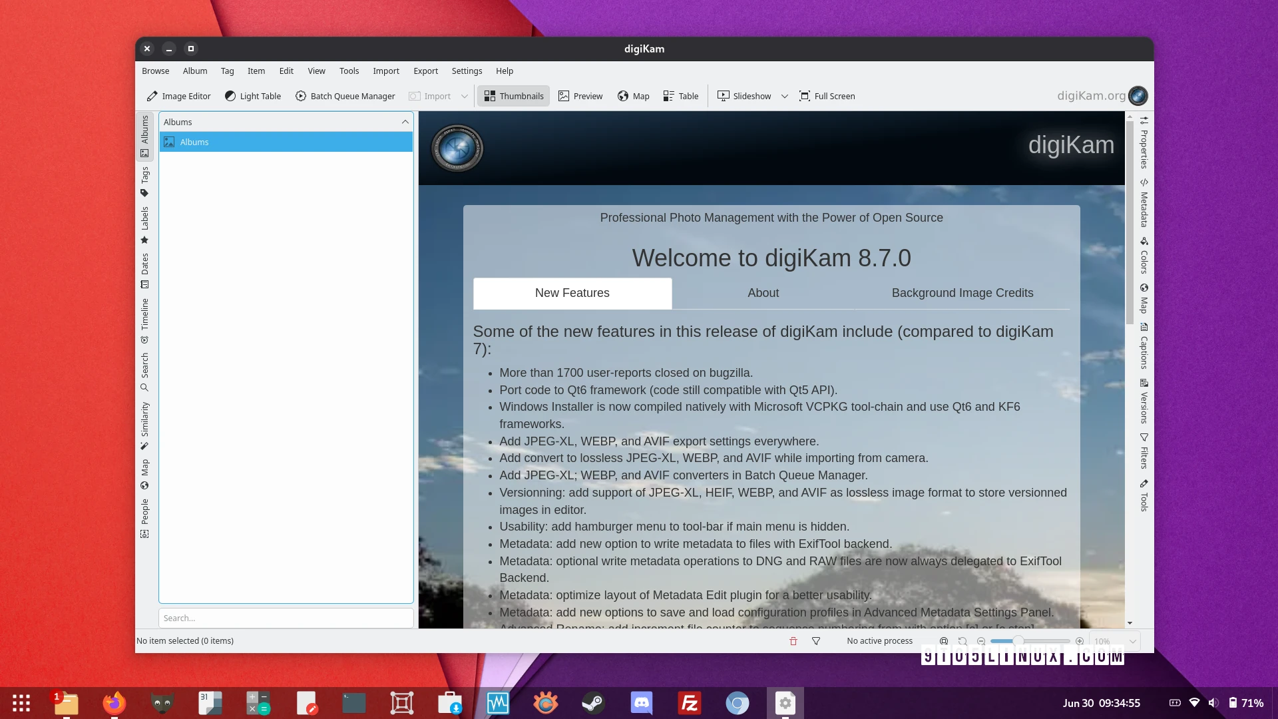Click the red trash icon in status bar
1278x719 pixels.
point(793,641)
